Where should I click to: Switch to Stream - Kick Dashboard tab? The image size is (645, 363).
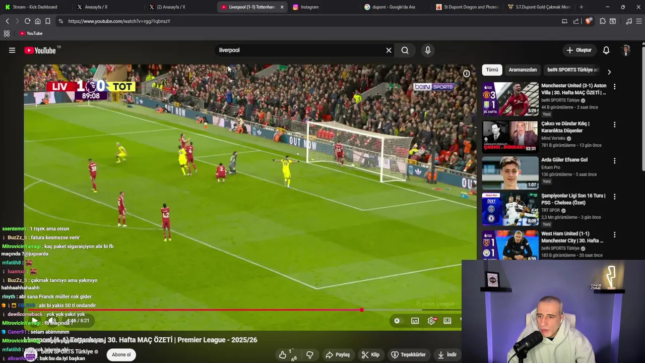point(34,7)
